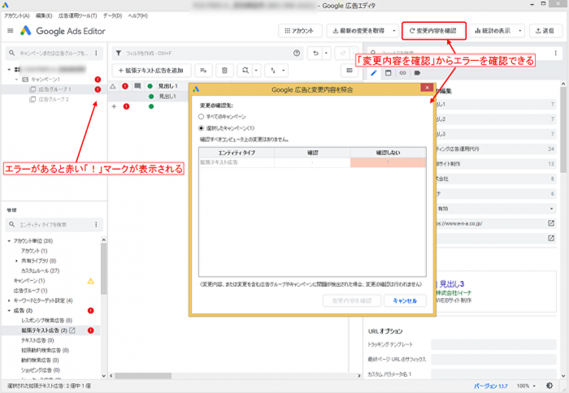Collapse キャンペーン1 tree node
This screenshot has width=569, height=393.
coord(16,80)
